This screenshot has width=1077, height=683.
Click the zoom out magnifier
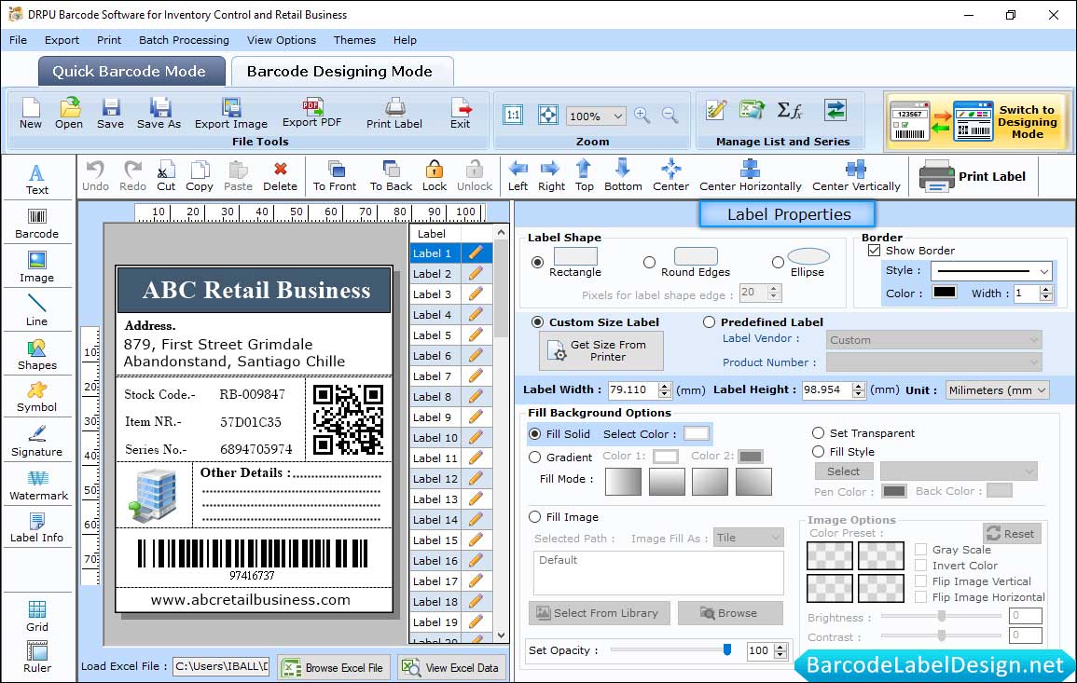click(670, 116)
